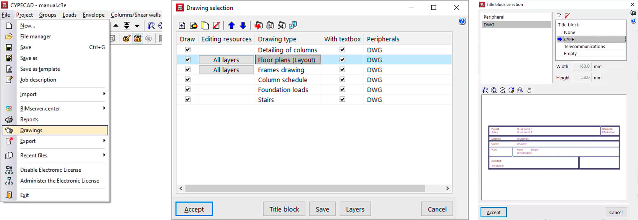Click the go-to-group icon between the triangles
This screenshot has width=638, height=220.
point(127,26)
